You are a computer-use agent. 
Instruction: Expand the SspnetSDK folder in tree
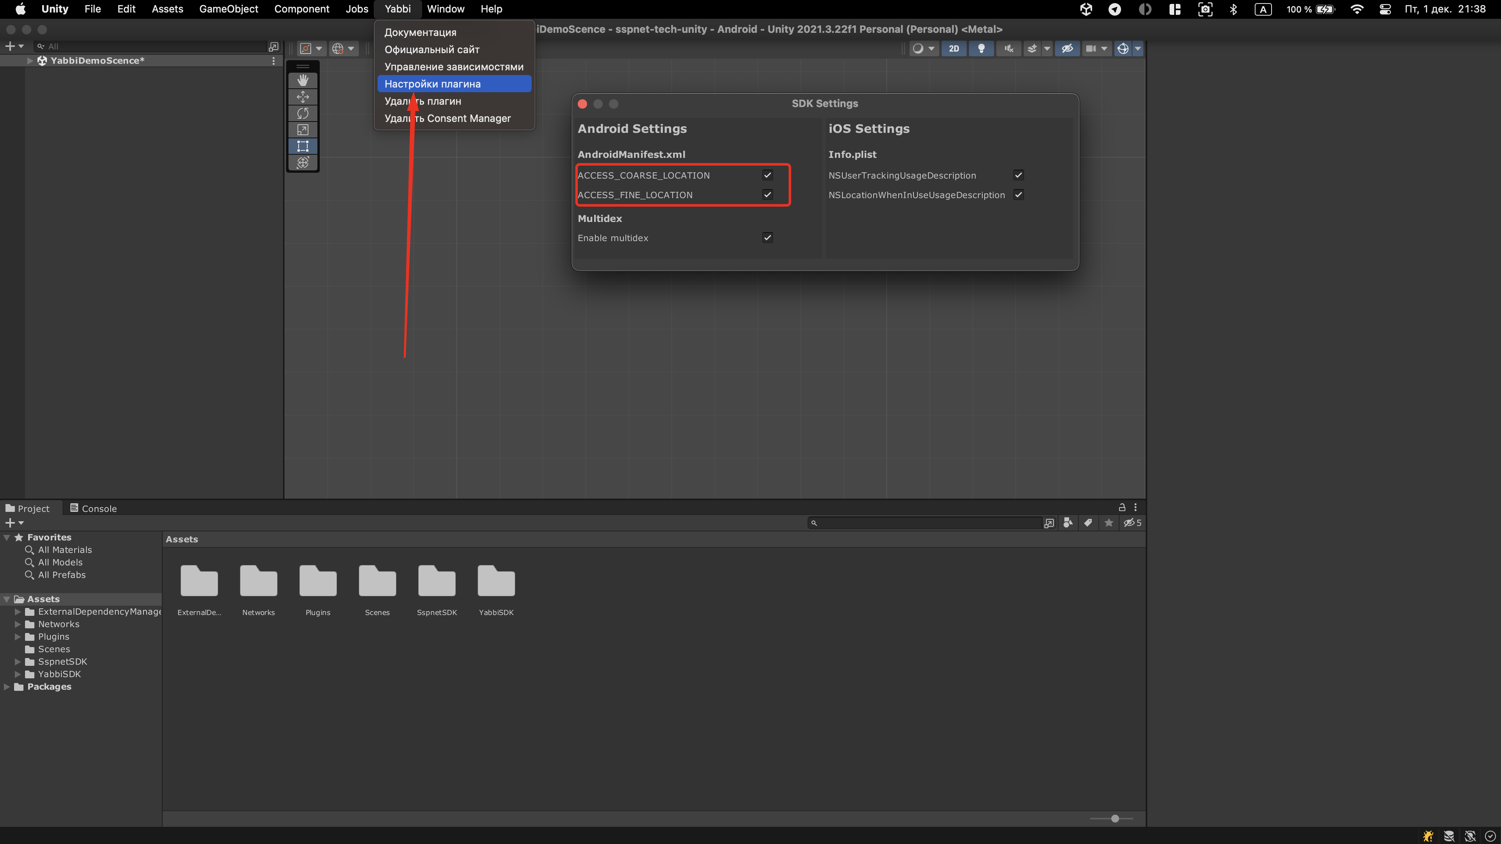(x=18, y=662)
